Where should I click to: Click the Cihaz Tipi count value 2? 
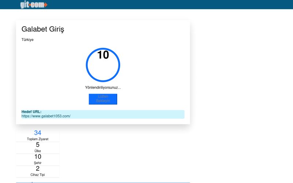coord(38,168)
